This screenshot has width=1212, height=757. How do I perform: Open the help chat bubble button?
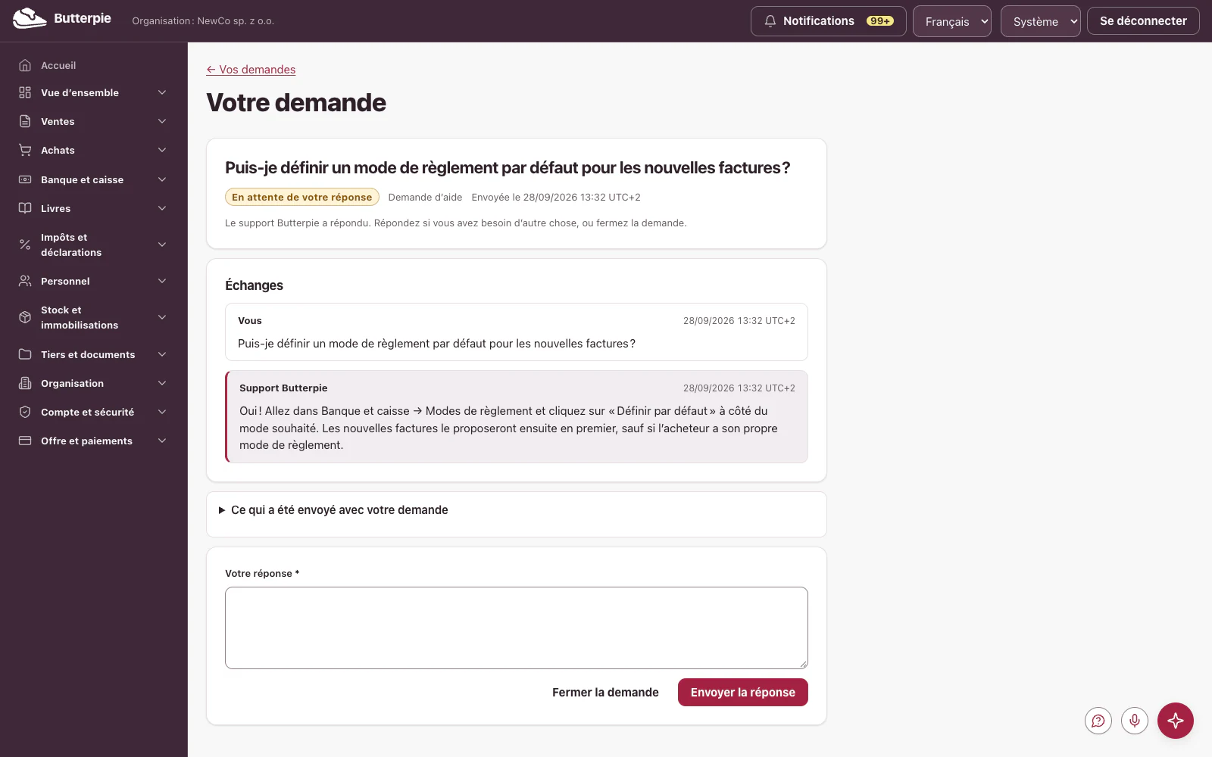1098,721
